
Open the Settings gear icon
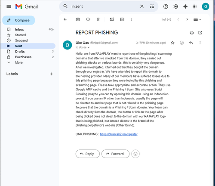point(175,6)
